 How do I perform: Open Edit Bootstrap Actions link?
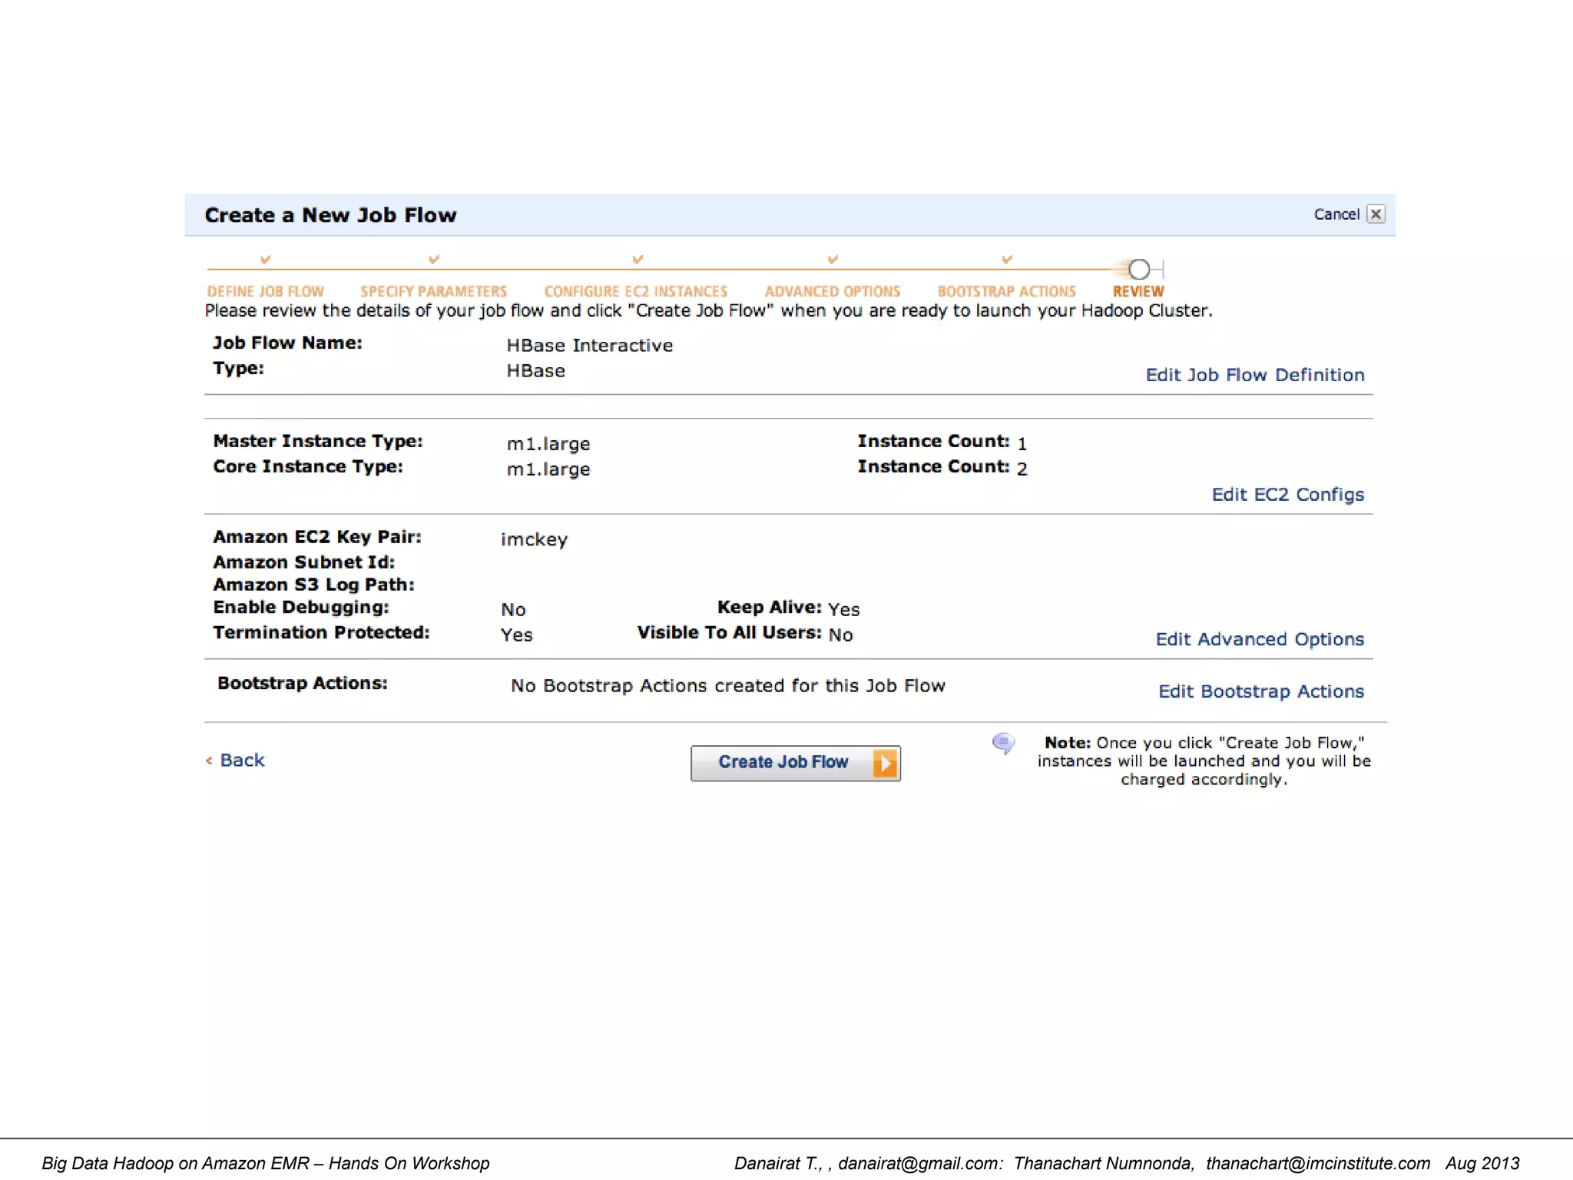(1261, 691)
